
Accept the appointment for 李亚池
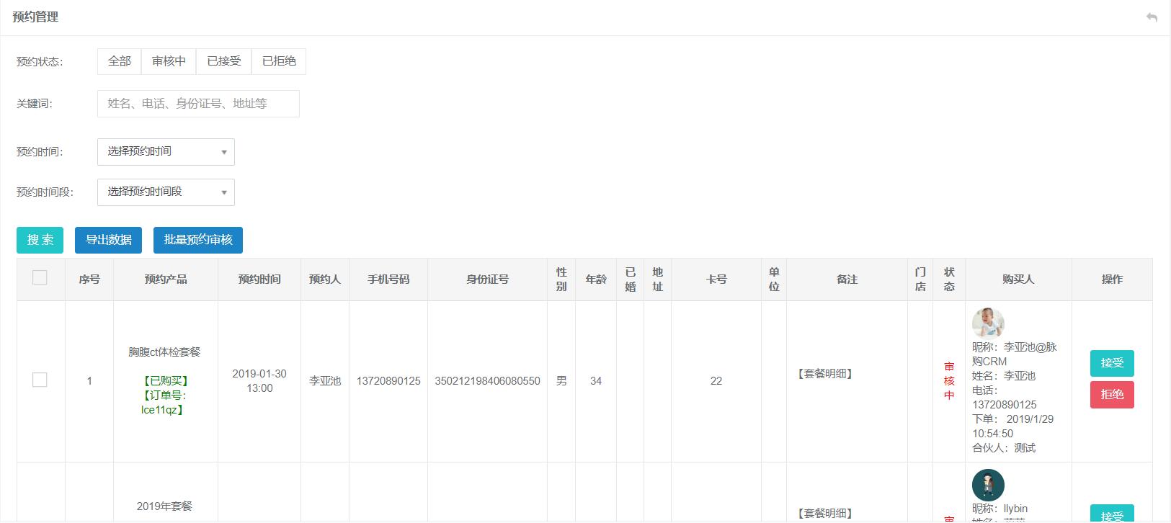tap(1111, 363)
